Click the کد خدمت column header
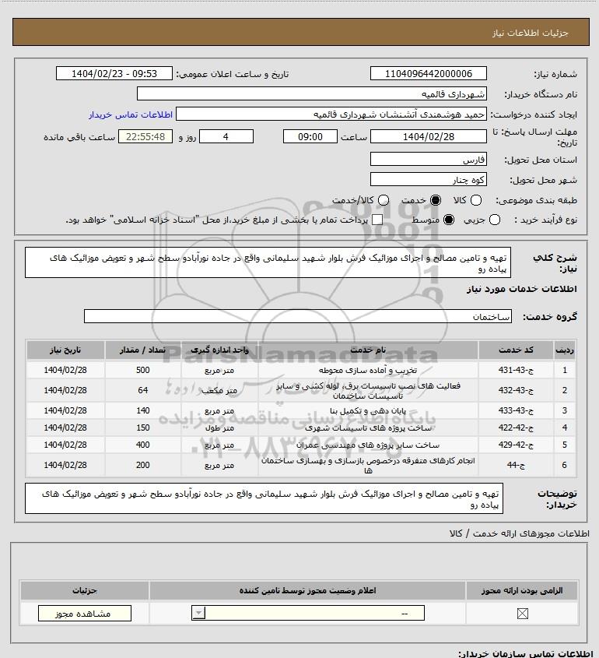Image resolution: width=599 pixels, height=658 pixels. click(x=516, y=350)
